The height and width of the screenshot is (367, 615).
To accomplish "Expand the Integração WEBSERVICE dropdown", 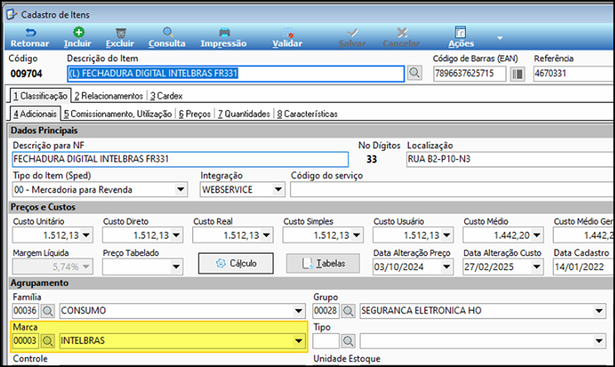I will pos(278,190).
